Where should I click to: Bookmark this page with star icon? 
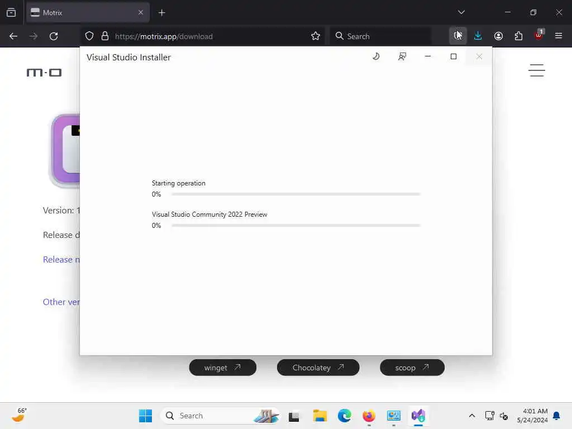click(316, 36)
